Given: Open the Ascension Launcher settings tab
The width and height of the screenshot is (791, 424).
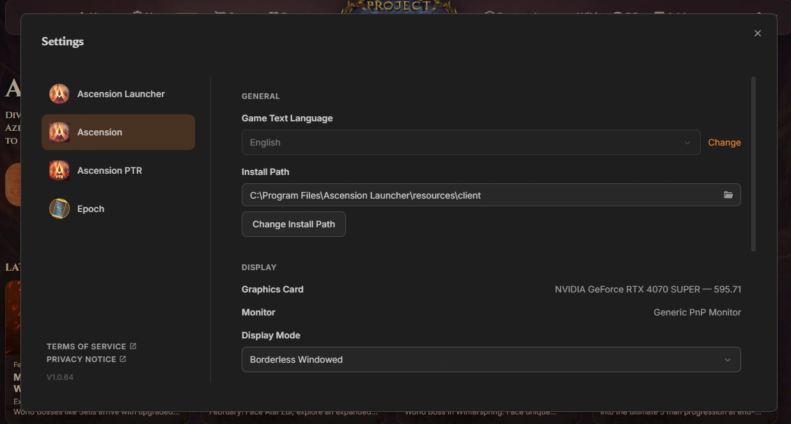Looking at the screenshot, I should coord(118,94).
